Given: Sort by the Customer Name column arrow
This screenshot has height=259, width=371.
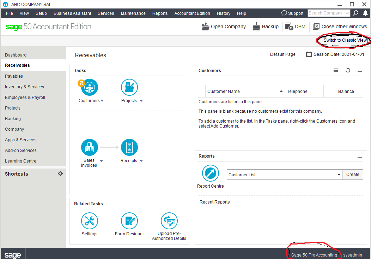Looking at the screenshot, I should tap(281, 91).
